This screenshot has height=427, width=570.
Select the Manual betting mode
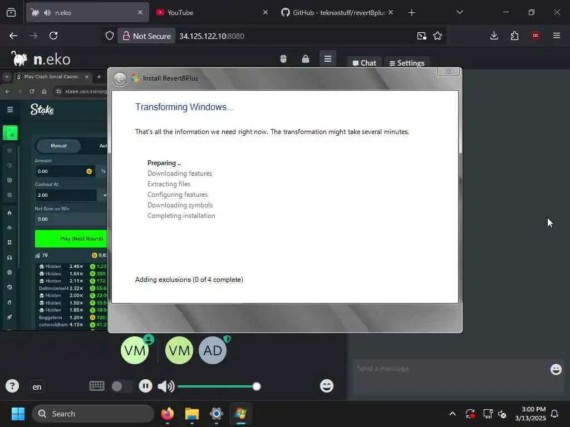(x=58, y=146)
